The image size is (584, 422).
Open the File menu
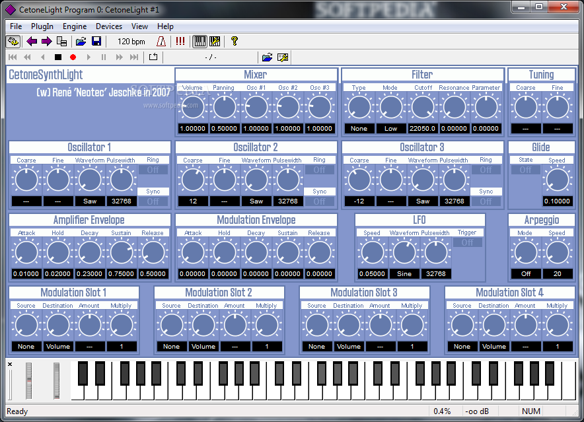(x=16, y=26)
